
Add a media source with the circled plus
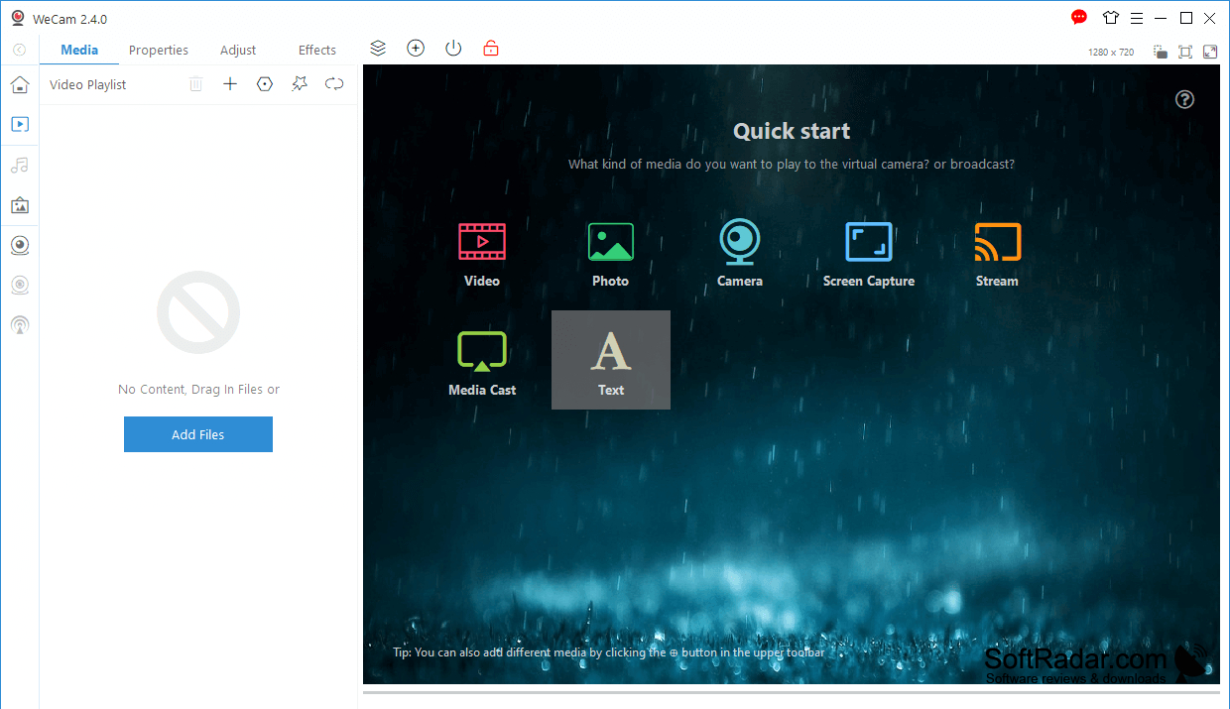pyautogui.click(x=416, y=49)
